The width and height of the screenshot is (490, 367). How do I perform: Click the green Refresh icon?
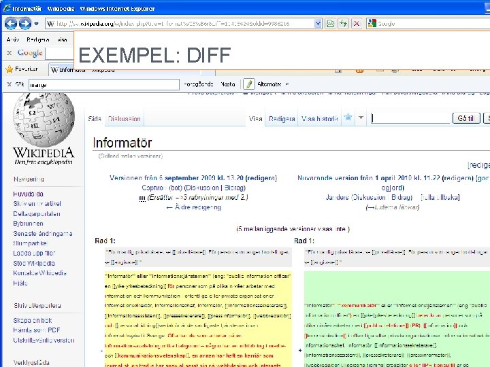tap(343, 24)
